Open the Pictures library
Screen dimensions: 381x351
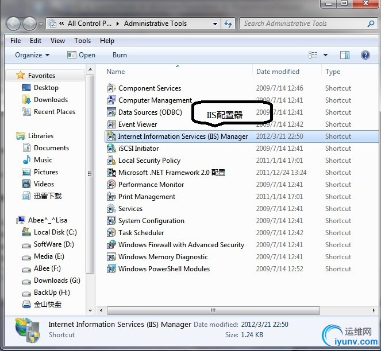pyautogui.click(x=46, y=172)
